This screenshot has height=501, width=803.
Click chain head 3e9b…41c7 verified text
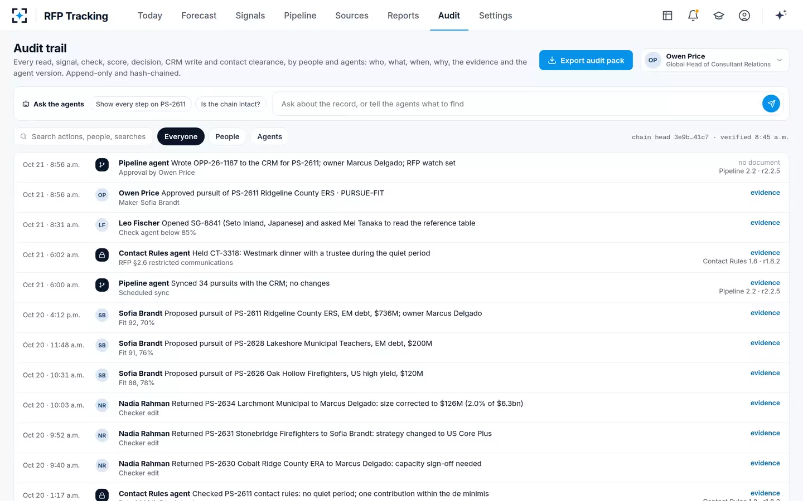click(710, 137)
